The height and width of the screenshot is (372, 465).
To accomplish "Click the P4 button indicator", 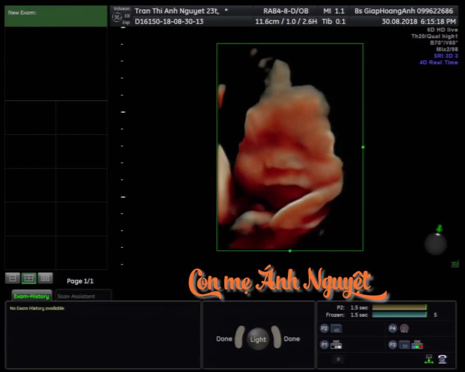I will [392, 328].
